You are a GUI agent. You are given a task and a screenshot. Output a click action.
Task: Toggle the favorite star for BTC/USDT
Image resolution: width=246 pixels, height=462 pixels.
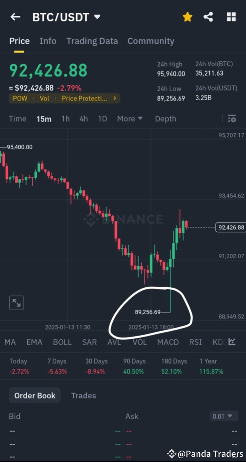click(187, 16)
